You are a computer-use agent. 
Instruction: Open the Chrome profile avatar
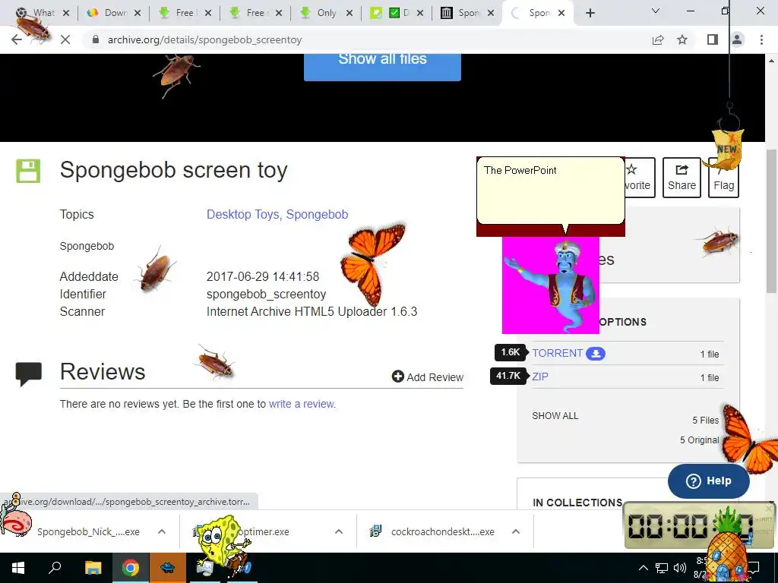(x=737, y=39)
